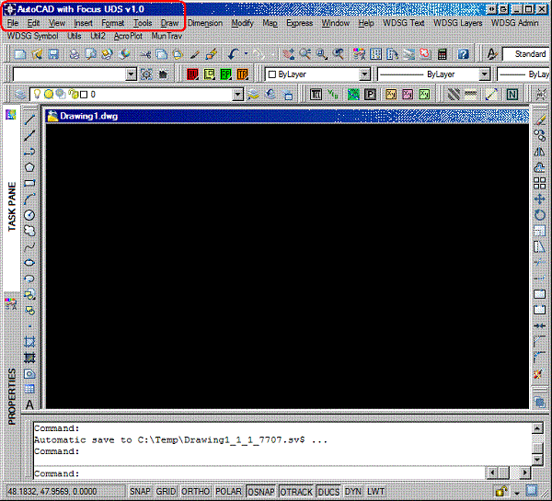Click the toolbar lock icon in tray
The height and width of the screenshot is (501, 552).
[x=501, y=491]
